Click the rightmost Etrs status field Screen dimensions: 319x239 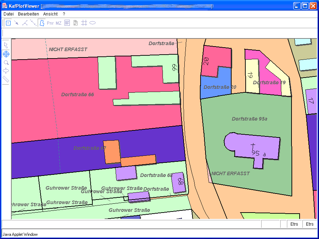point(309,224)
